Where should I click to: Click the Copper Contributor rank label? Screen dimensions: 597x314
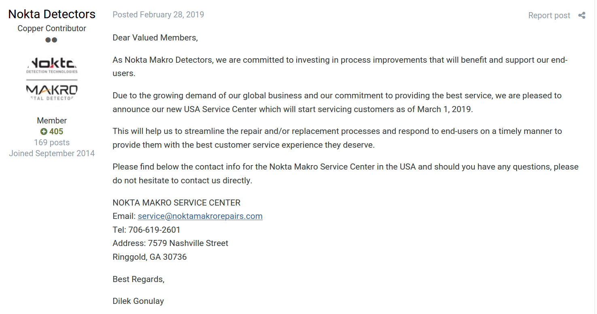pos(52,28)
